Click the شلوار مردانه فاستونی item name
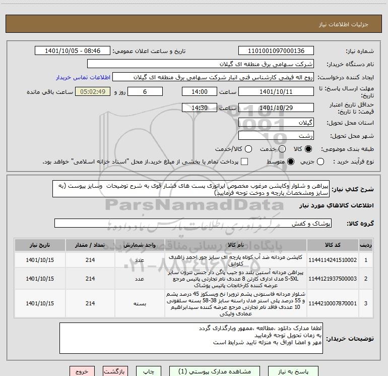 236,304
